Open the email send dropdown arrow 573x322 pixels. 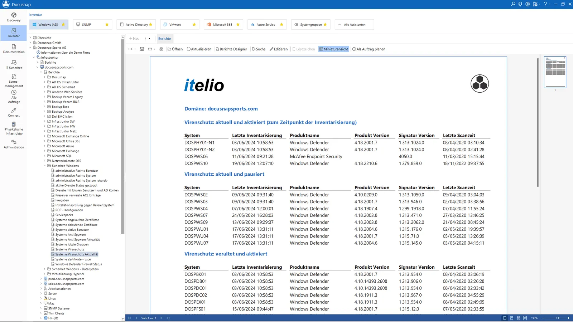click(x=154, y=49)
